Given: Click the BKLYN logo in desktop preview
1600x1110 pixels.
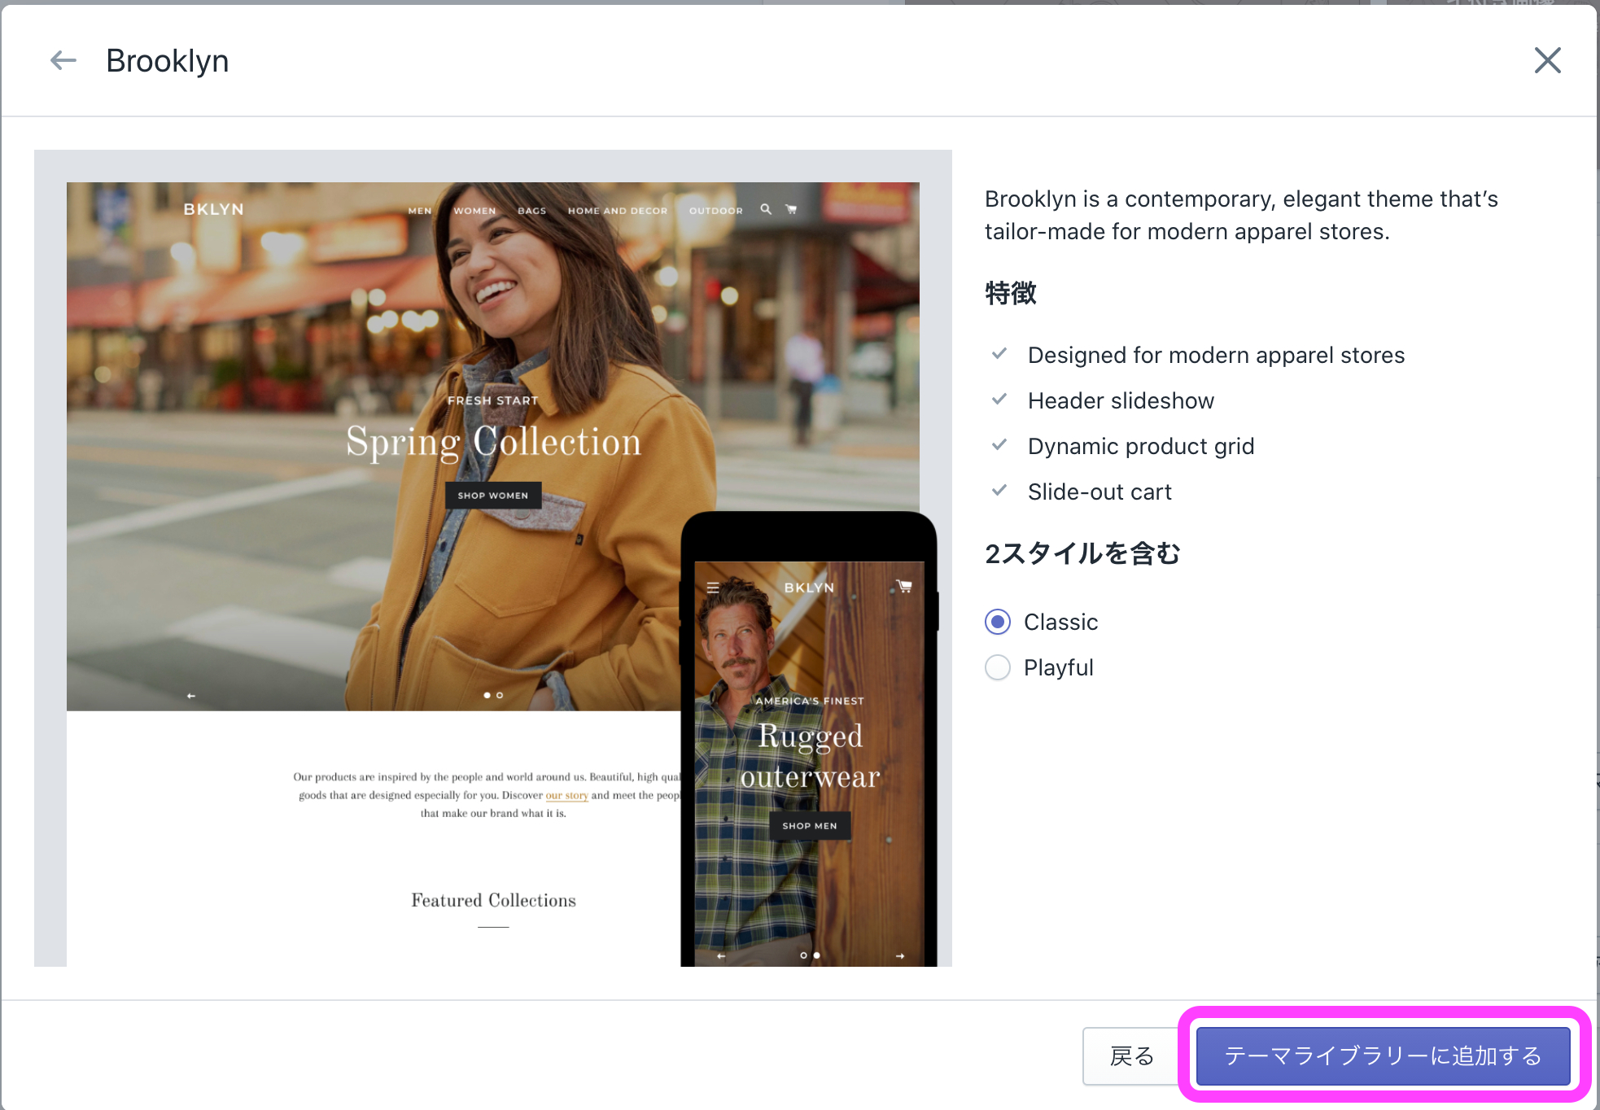Looking at the screenshot, I should tap(213, 209).
